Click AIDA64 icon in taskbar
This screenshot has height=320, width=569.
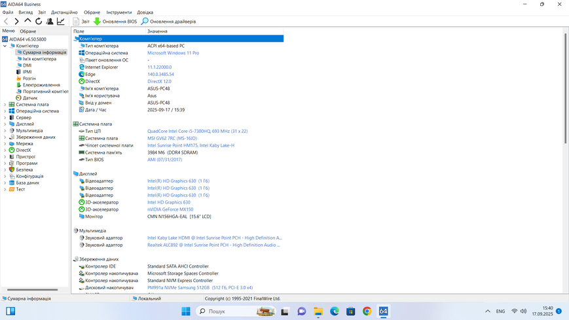click(383, 311)
